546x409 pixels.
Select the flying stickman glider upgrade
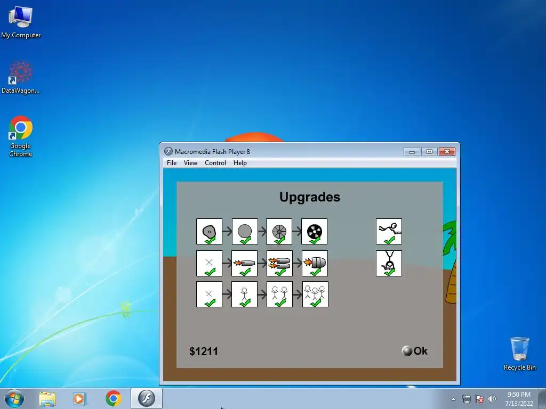(x=389, y=232)
